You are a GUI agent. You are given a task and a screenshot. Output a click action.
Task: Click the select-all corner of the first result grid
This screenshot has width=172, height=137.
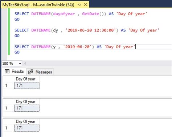point(9,79)
